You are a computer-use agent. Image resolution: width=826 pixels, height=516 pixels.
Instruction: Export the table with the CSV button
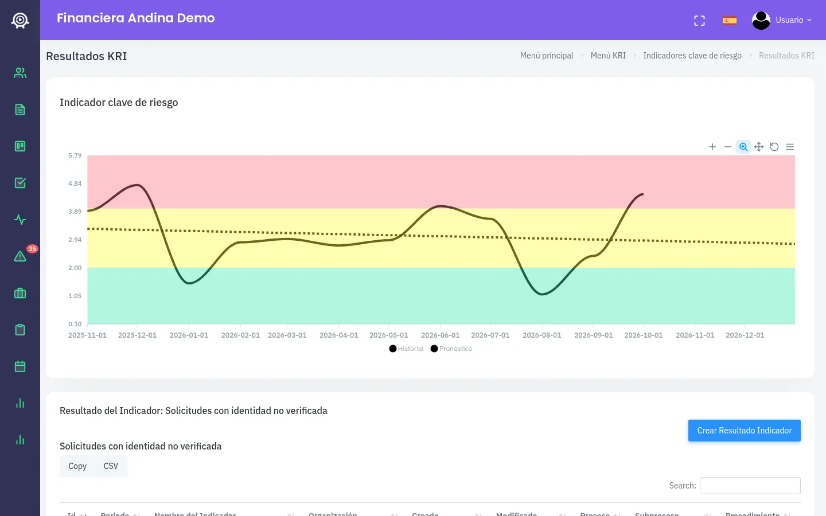(x=111, y=466)
